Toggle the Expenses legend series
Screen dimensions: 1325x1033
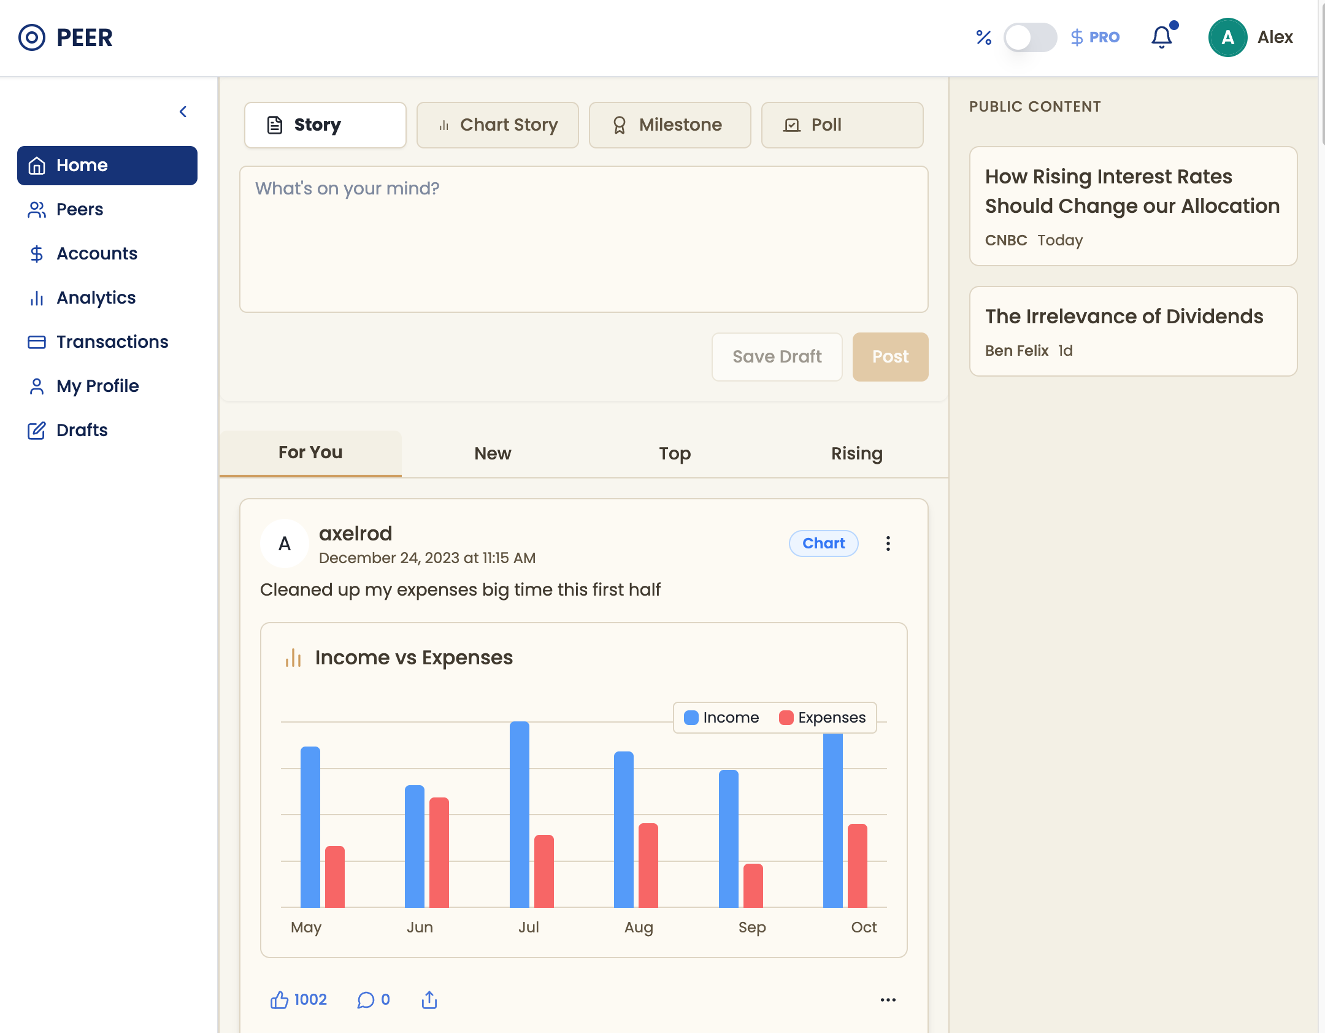[823, 718]
